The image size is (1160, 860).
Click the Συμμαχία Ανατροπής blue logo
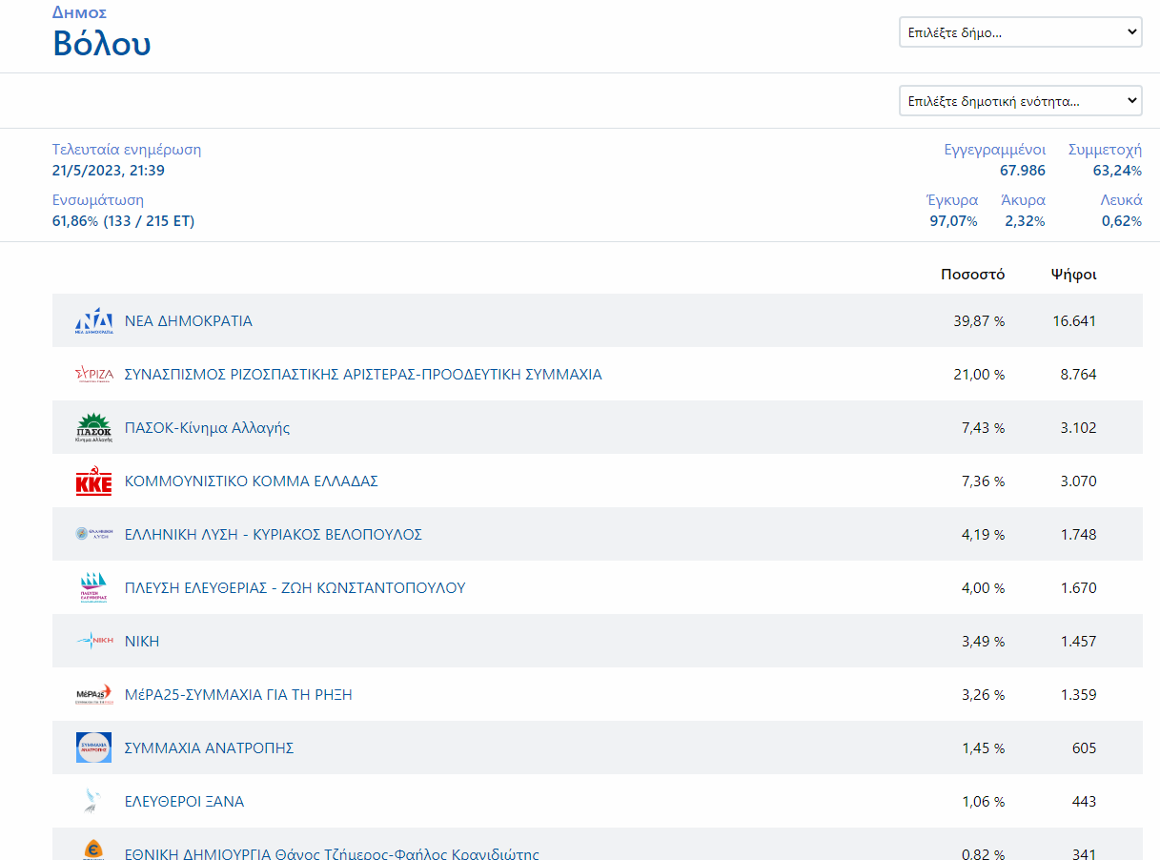tap(93, 748)
